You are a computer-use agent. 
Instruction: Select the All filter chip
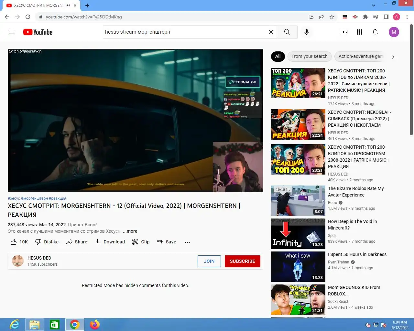coord(278,56)
